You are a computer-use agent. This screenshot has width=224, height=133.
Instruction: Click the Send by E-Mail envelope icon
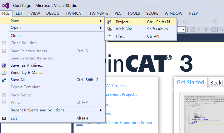[4, 73]
